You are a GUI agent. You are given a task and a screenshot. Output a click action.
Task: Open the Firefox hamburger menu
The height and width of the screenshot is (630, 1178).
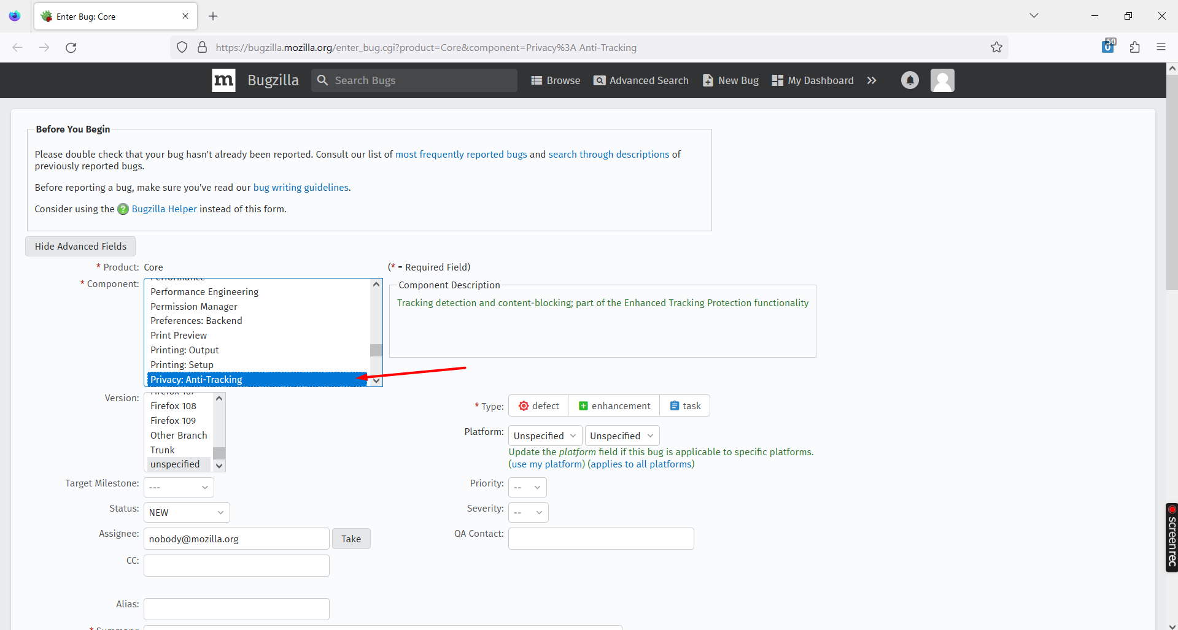[x=1161, y=47]
